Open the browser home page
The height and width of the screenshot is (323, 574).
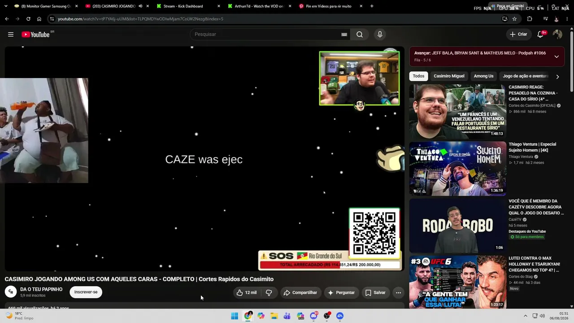pos(39,19)
